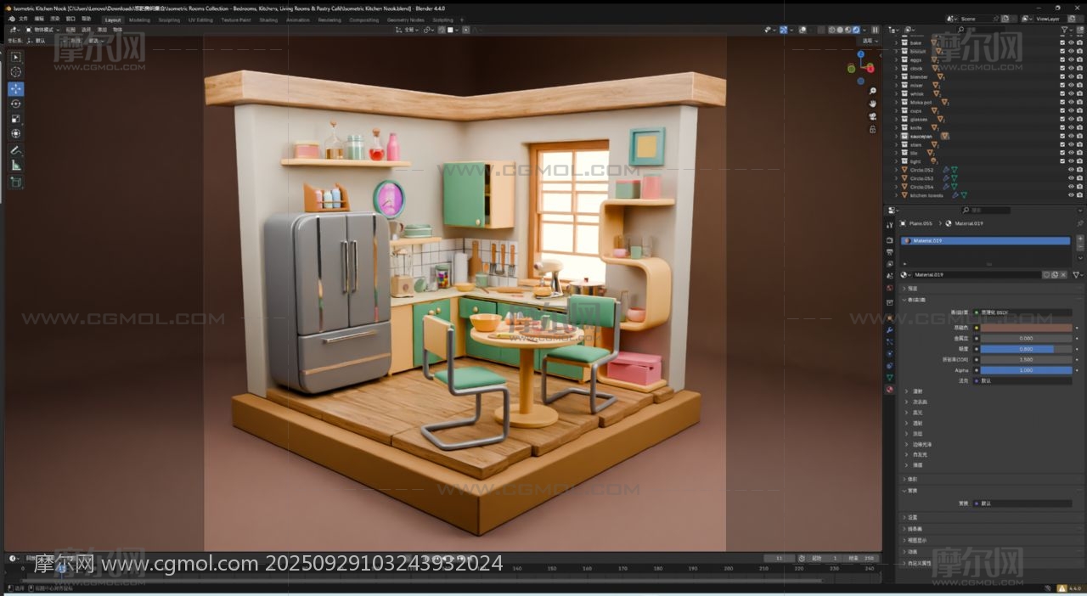1087x596 pixels.
Task: Click the base color swatch (基础色)
Action: 1026,327
